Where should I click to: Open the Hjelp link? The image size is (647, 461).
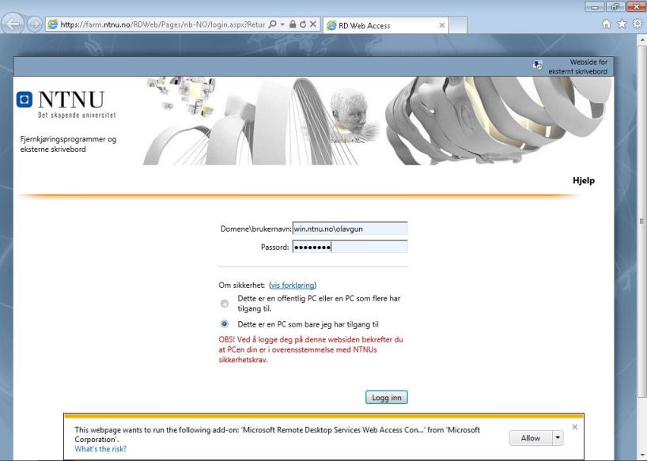[584, 180]
